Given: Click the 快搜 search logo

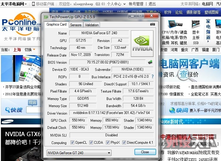Looking at the screenshot, I should (x=14, y=110).
